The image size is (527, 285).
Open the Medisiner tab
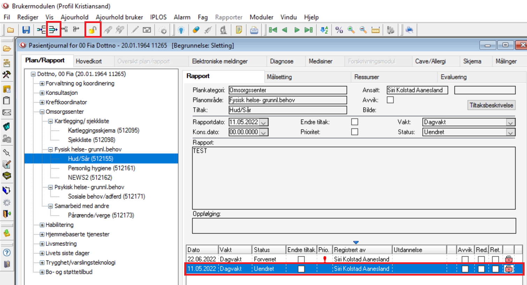click(x=321, y=61)
